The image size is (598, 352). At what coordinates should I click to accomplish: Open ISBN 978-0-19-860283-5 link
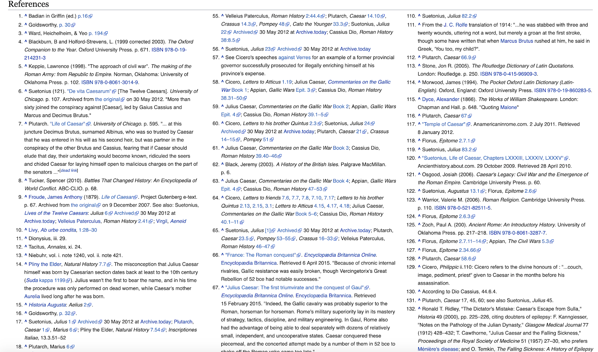pyautogui.click(x=562, y=91)
